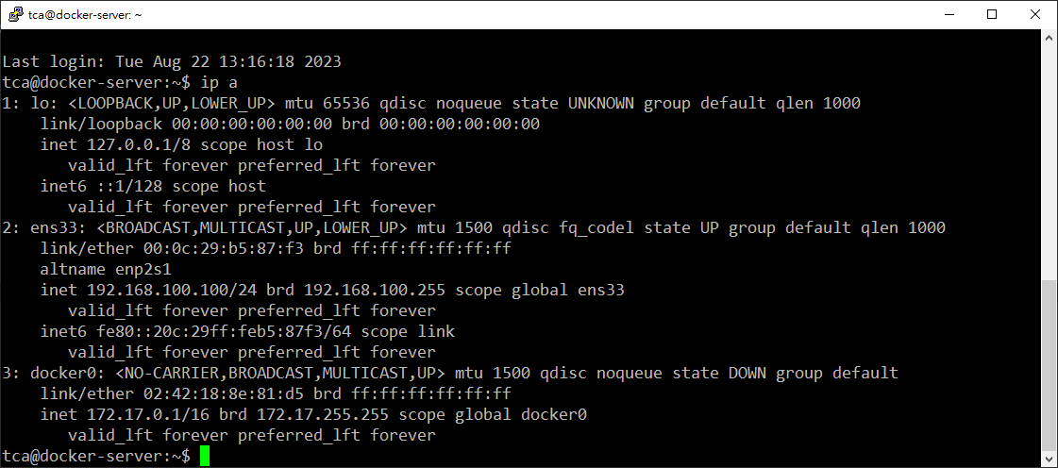Click the 'ip a' command text

(x=219, y=83)
